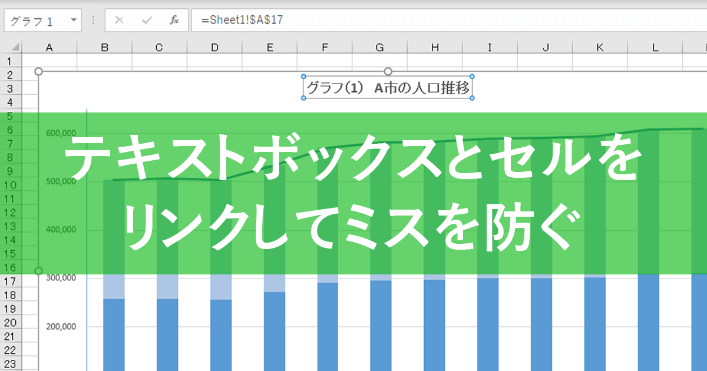Image resolution: width=707 pixels, height=371 pixels.
Task: Confirm formula entry with the checkmark icon
Action: click(x=147, y=20)
